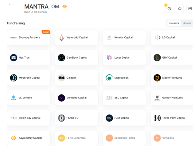The width and height of the screenshot is (193, 146).
Task: Click the orange diamond badge beside OM
Action: click(64, 6)
